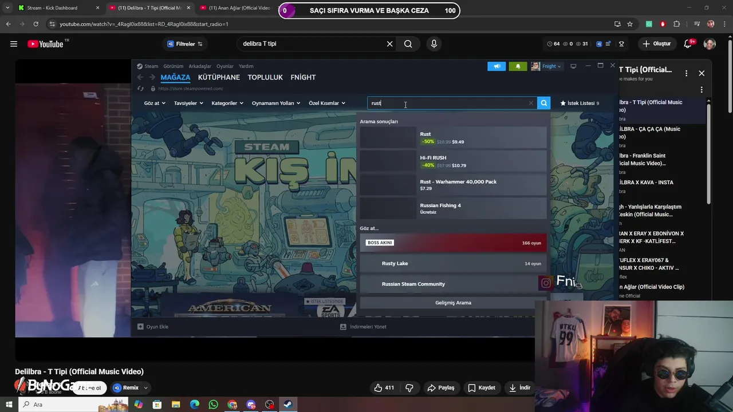Viewport: 733px width, 412px height.
Task: Open the Görünüm menu in Steam
Action: coord(173,66)
